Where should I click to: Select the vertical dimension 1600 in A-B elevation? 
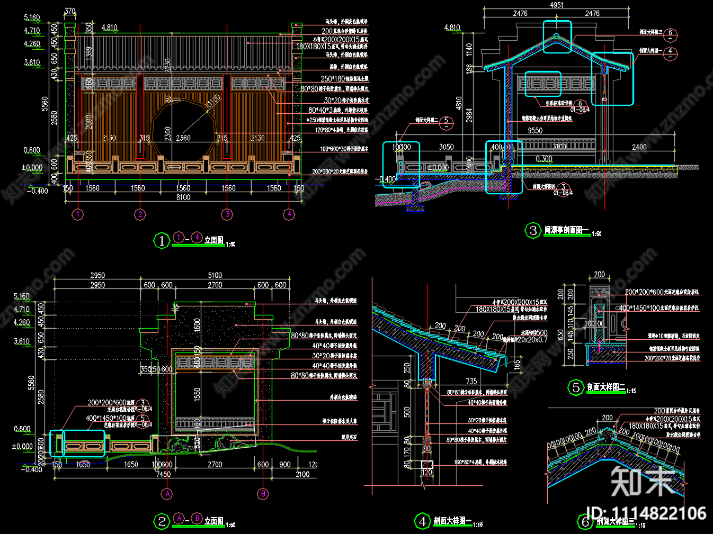[197, 325]
